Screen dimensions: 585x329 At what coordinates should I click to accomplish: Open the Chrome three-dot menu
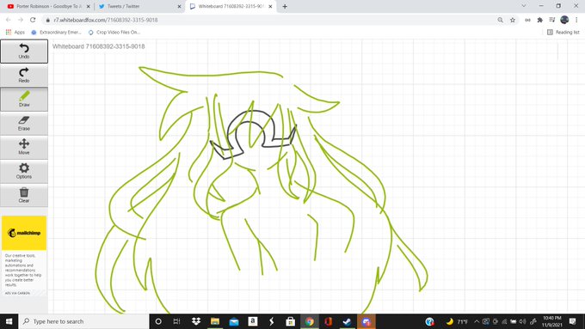tap(576, 20)
